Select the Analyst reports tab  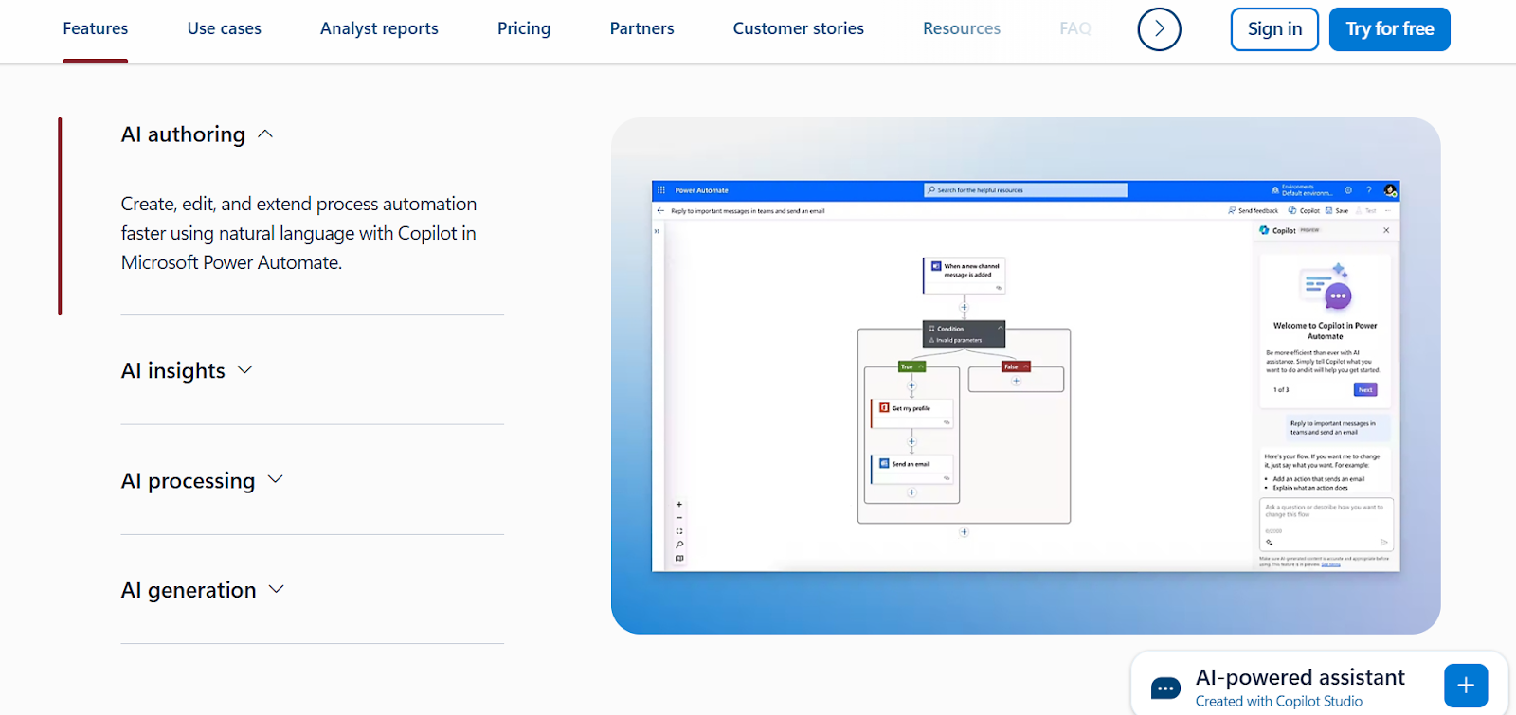click(379, 28)
